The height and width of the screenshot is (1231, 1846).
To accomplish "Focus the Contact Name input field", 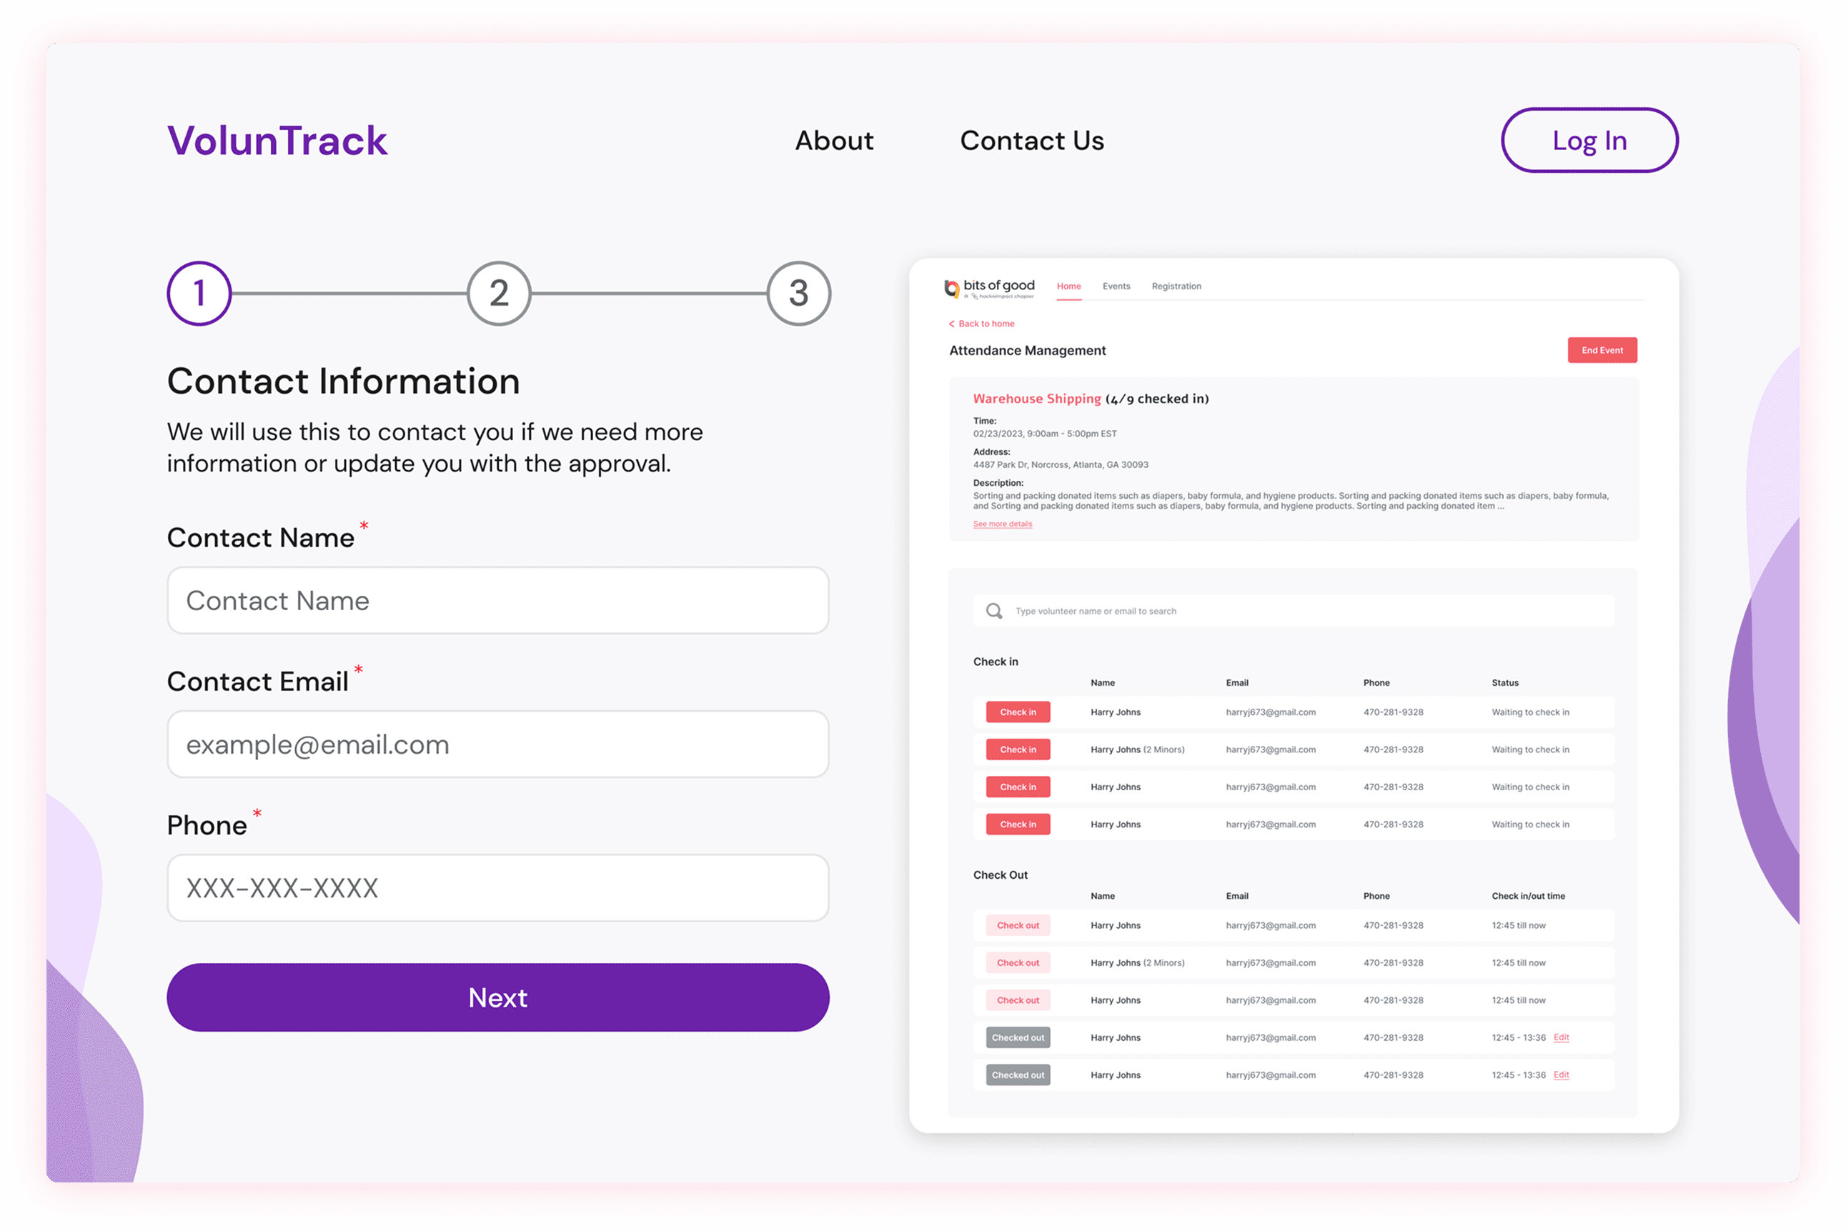I will click(x=498, y=601).
